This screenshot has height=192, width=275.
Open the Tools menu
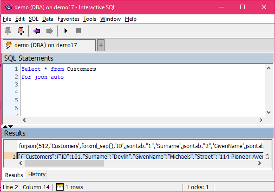90,19
